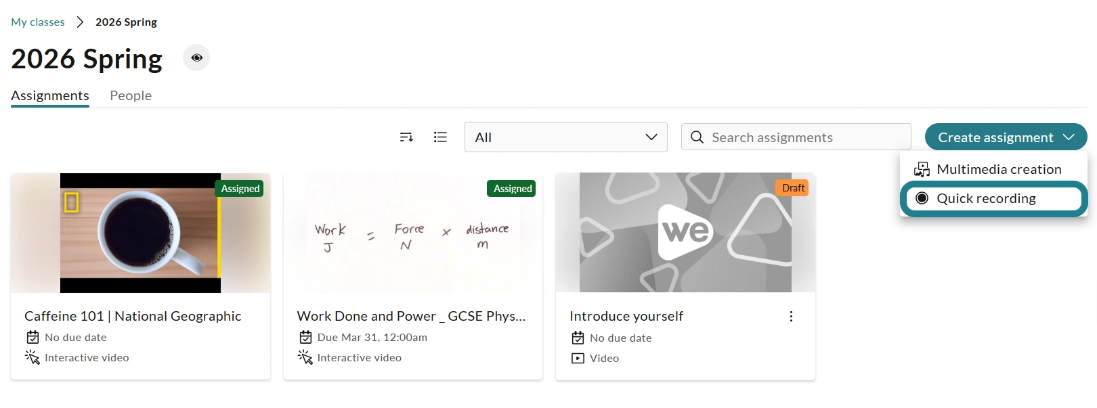This screenshot has height=408, width=1097.
Task: Click in the Search assignments field
Action: point(796,137)
